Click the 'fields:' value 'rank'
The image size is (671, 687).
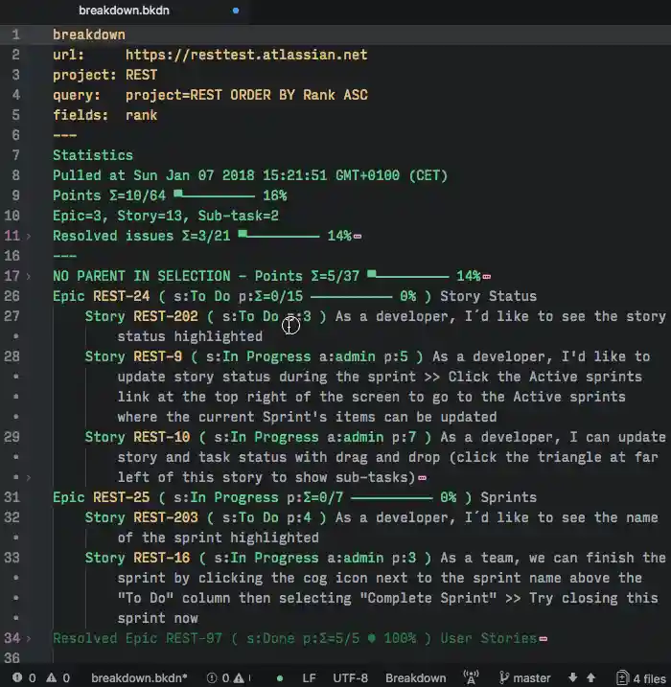tap(141, 115)
